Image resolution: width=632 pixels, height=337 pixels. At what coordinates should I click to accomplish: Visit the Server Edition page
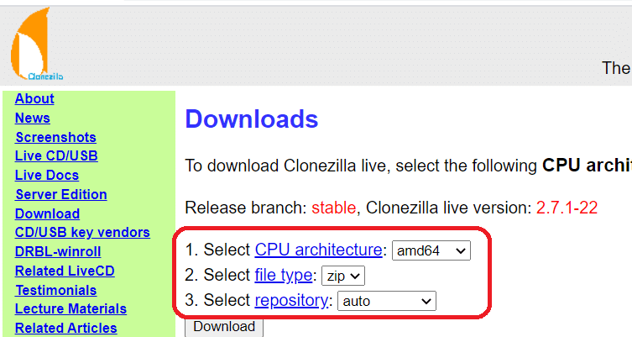pos(61,194)
